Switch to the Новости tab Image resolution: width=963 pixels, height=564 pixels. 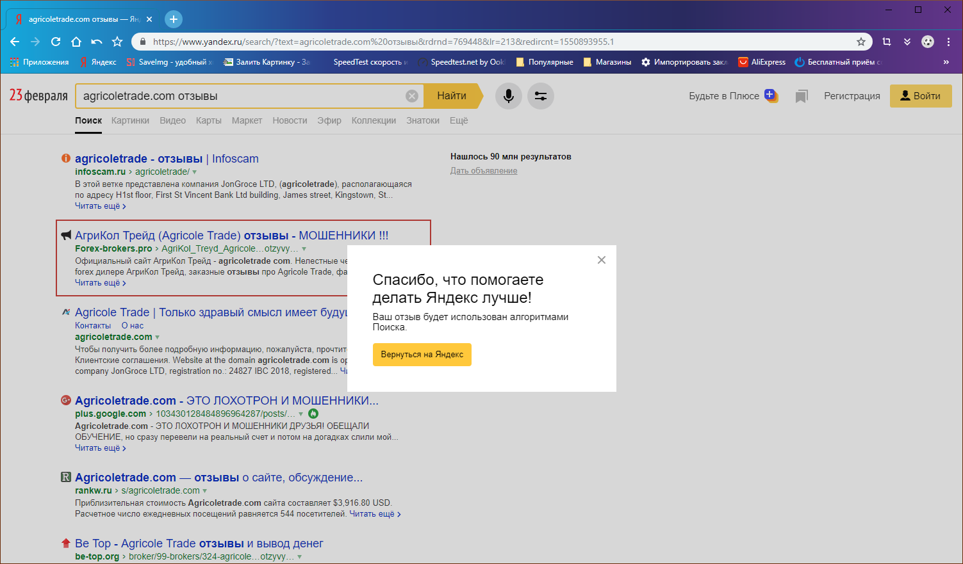[290, 120]
